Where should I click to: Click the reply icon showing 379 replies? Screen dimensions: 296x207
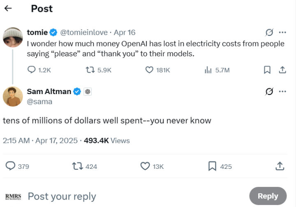click(x=11, y=166)
